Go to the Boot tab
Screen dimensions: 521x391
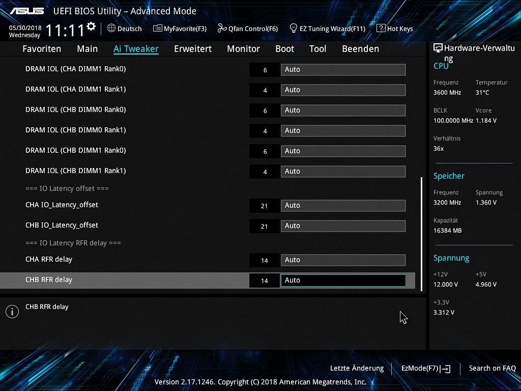pos(285,49)
